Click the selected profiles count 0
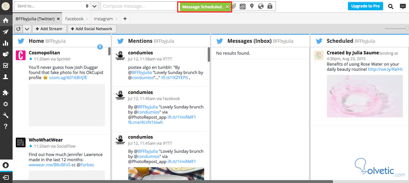 87,6
